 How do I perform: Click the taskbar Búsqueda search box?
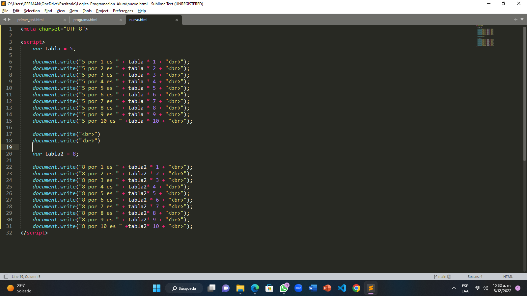(x=184, y=288)
